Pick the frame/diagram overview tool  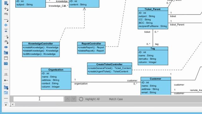tap(6, 58)
